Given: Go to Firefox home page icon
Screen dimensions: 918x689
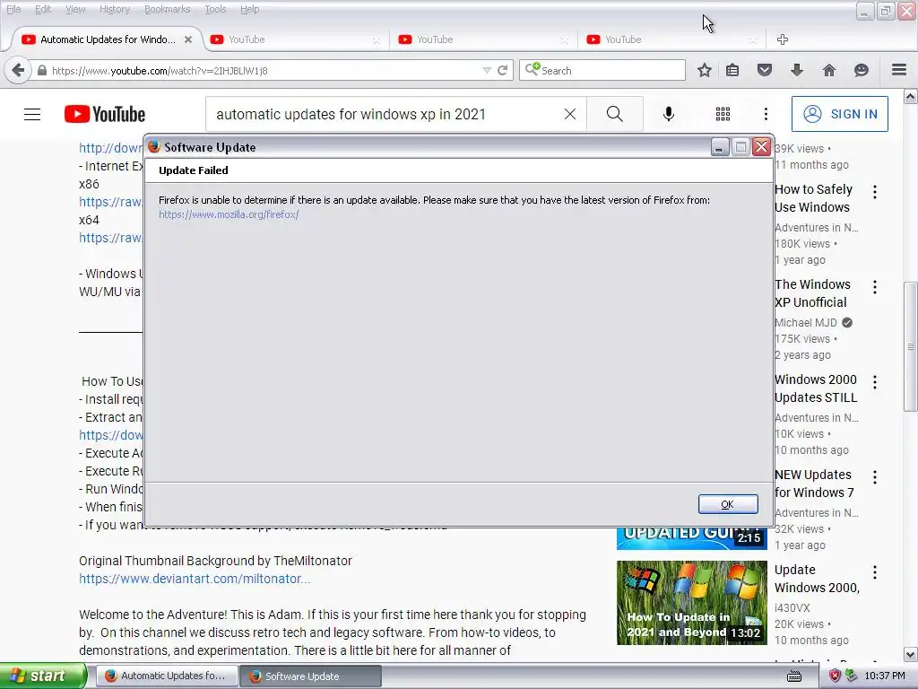Looking at the screenshot, I should [829, 70].
